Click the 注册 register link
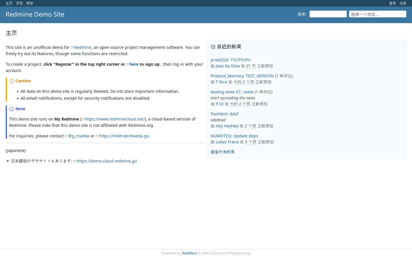Image resolution: width=412 pixels, height=257 pixels. click(x=403, y=3)
